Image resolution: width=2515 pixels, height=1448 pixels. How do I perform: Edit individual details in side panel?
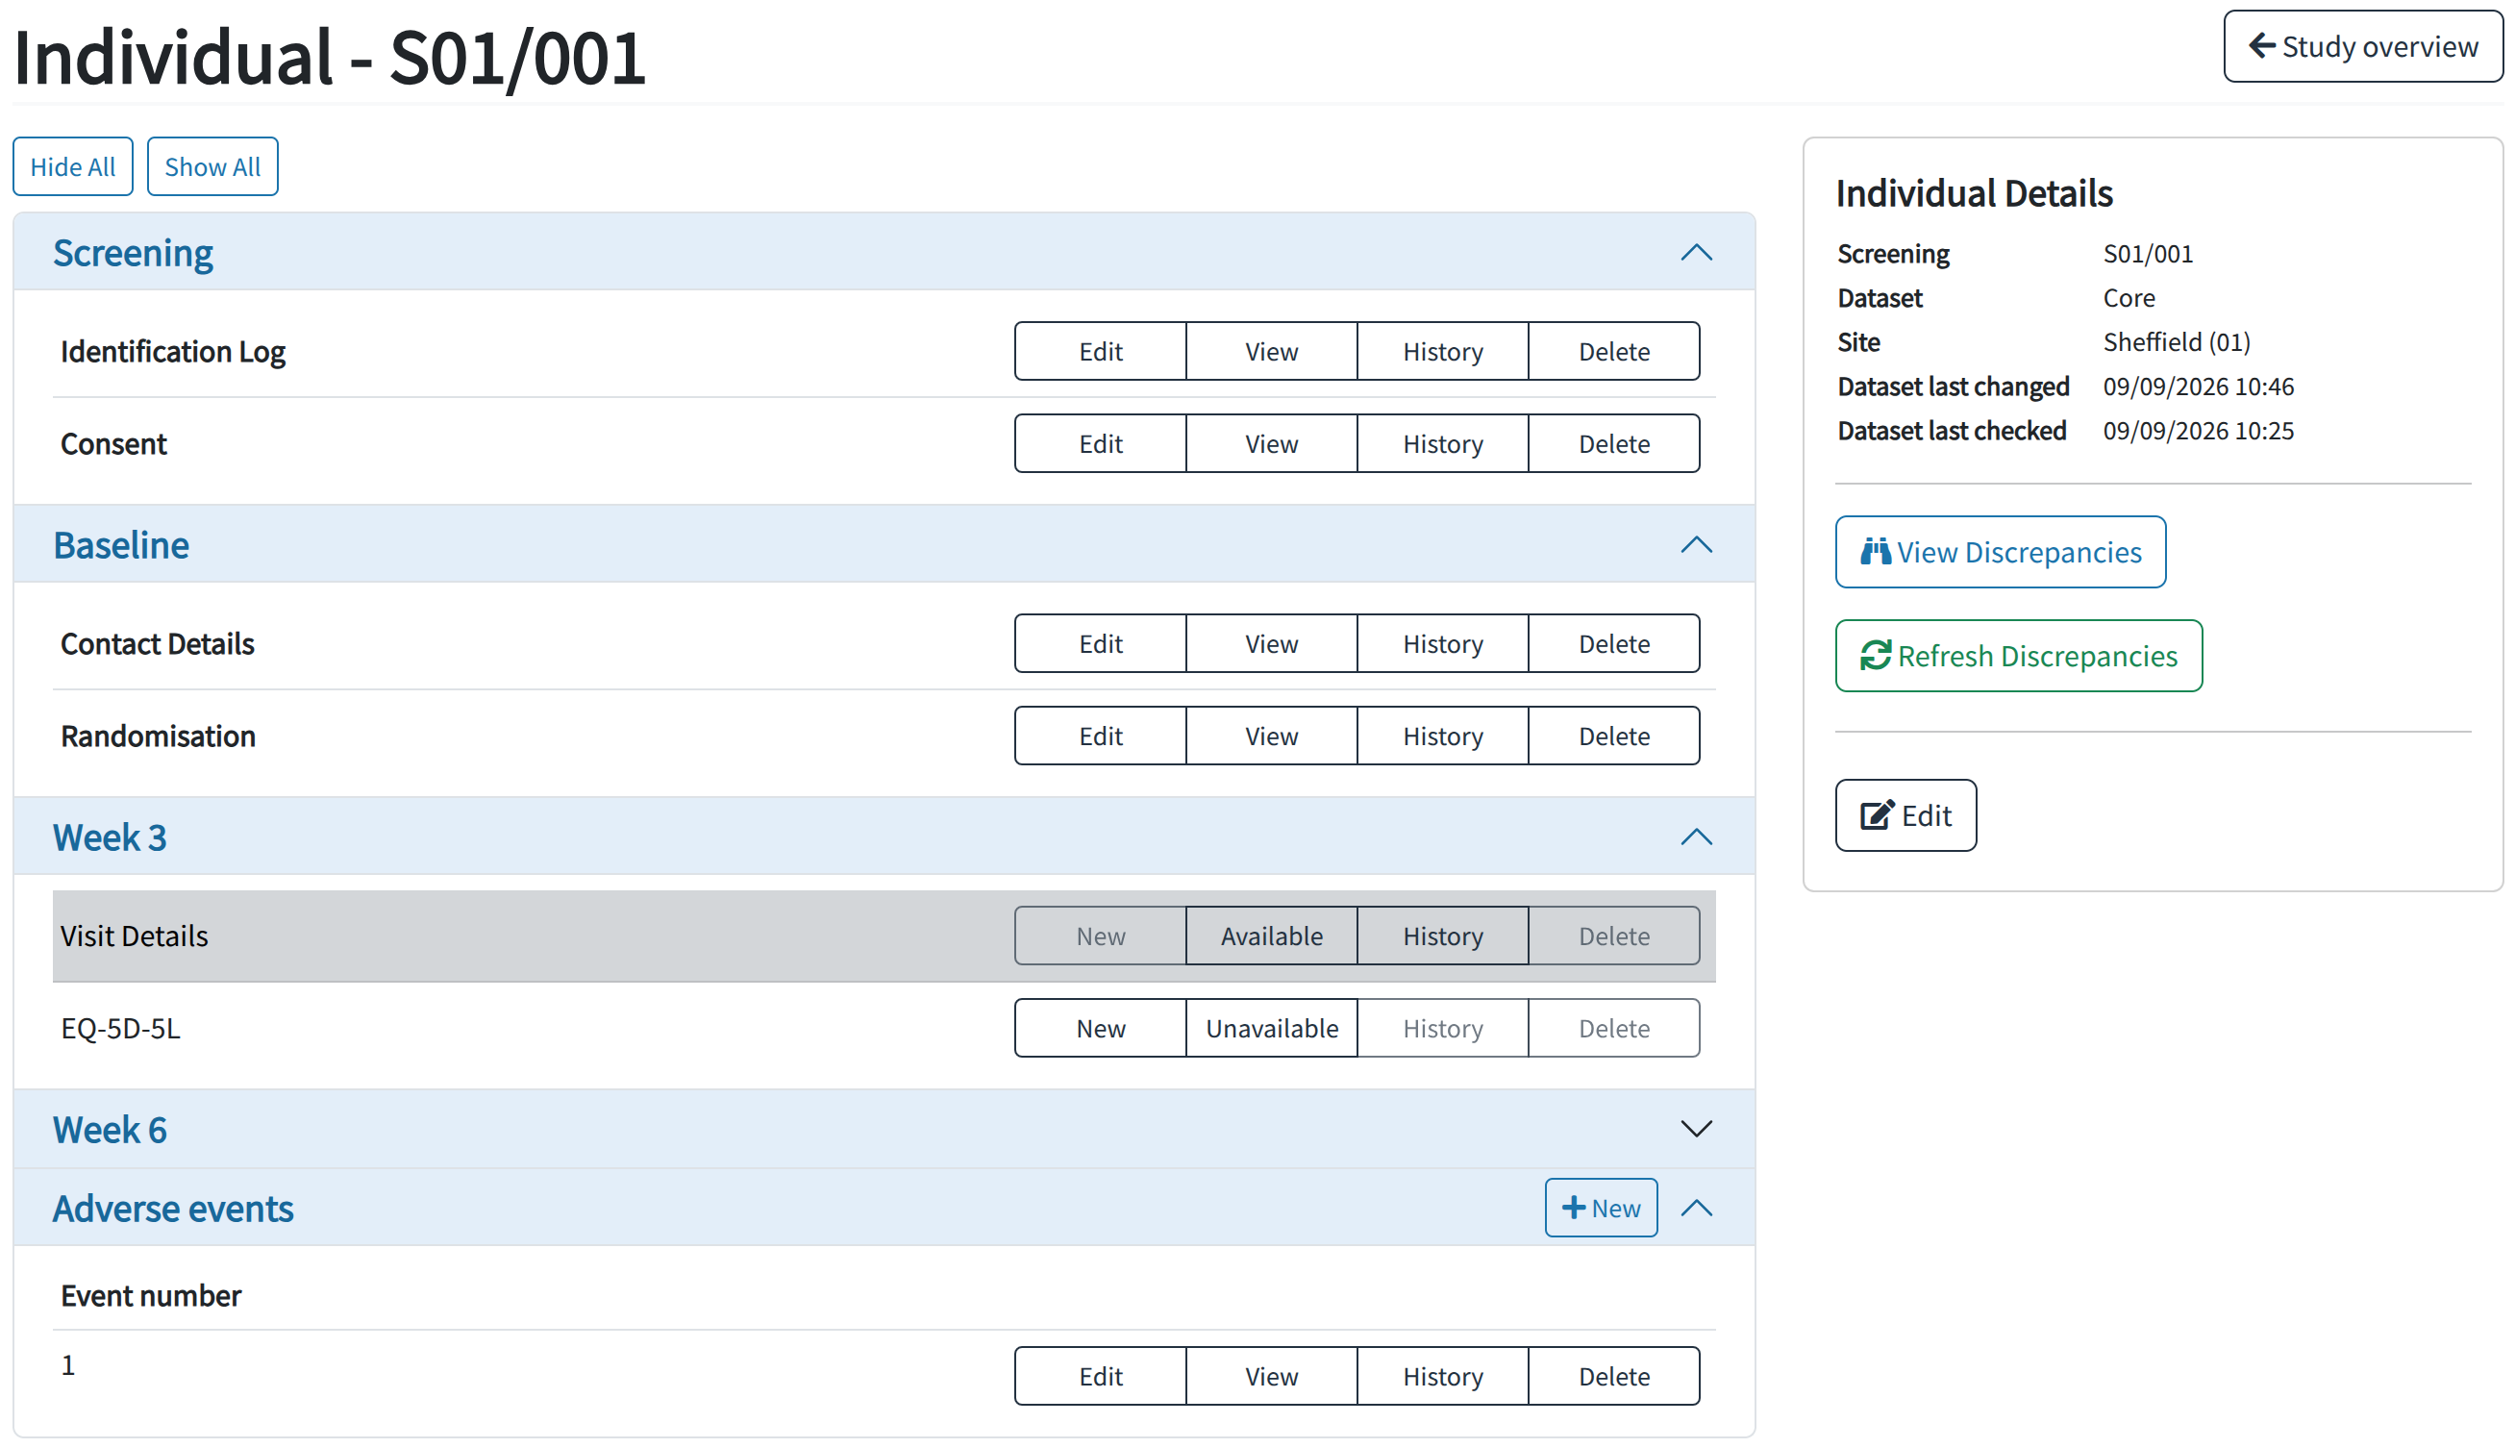point(1905,815)
